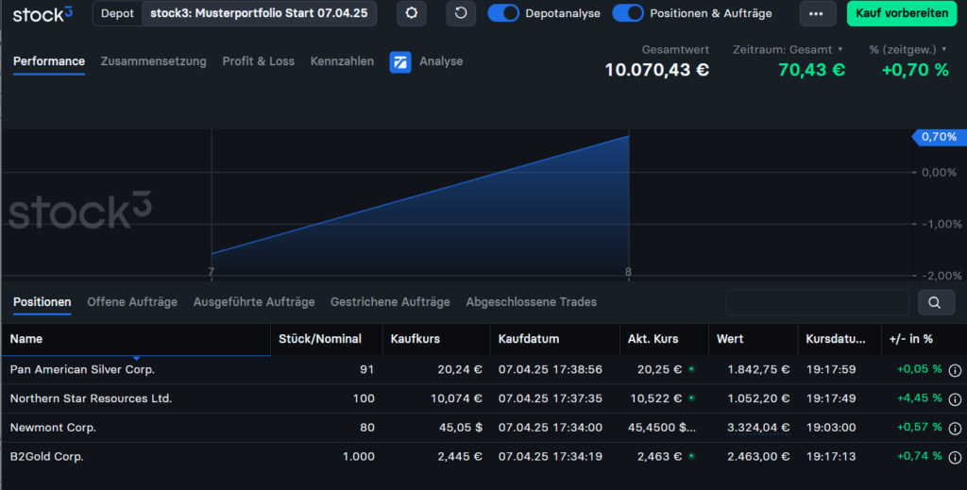Click the +0,57 % change value
The image size is (967, 490).
point(920,427)
